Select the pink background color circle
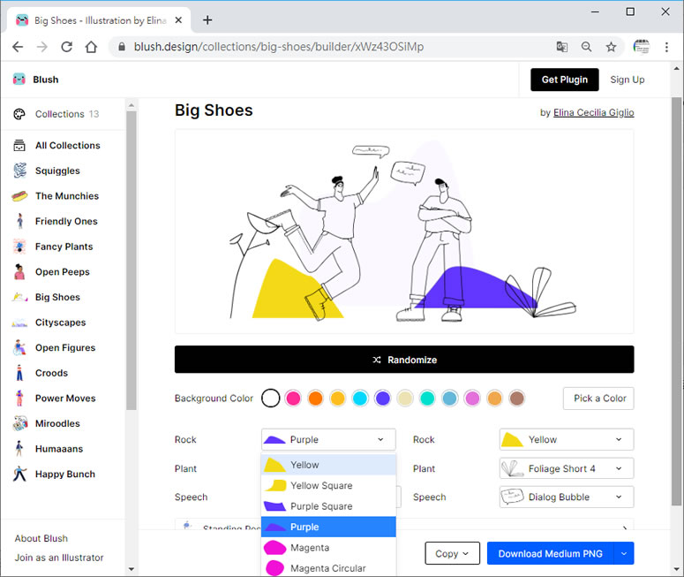 (x=293, y=399)
